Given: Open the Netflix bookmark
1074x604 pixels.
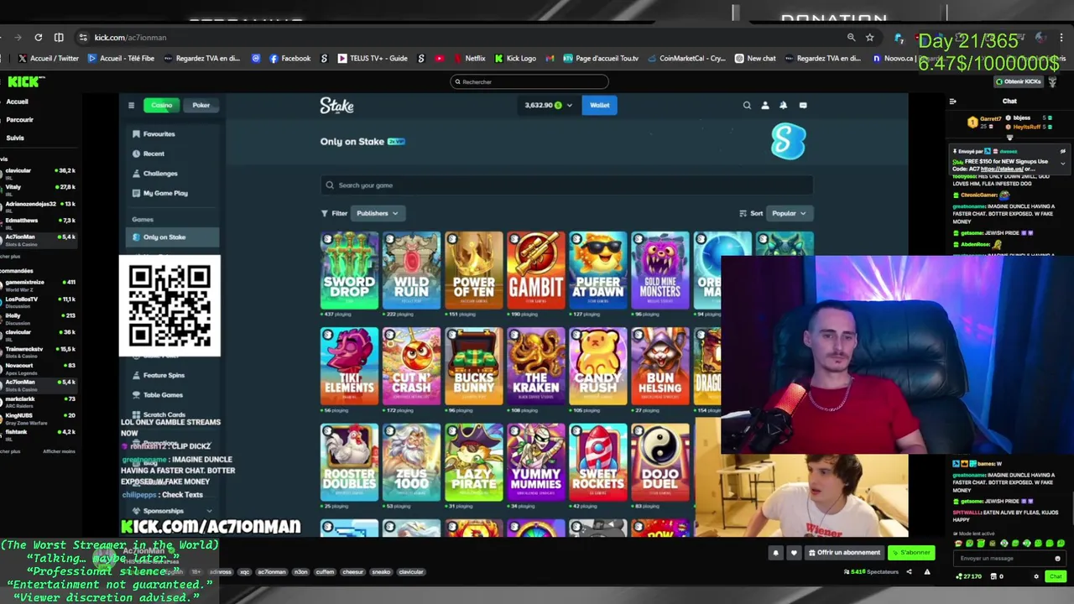Looking at the screenshot, I should (x=470, y=58).
